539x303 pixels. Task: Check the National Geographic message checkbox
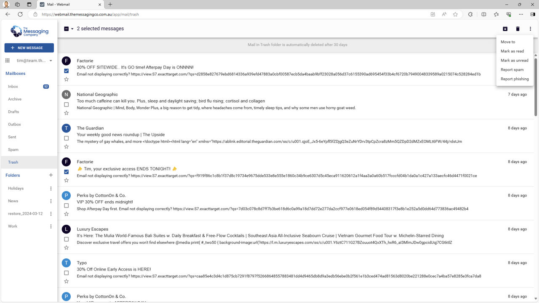point(66,104)
